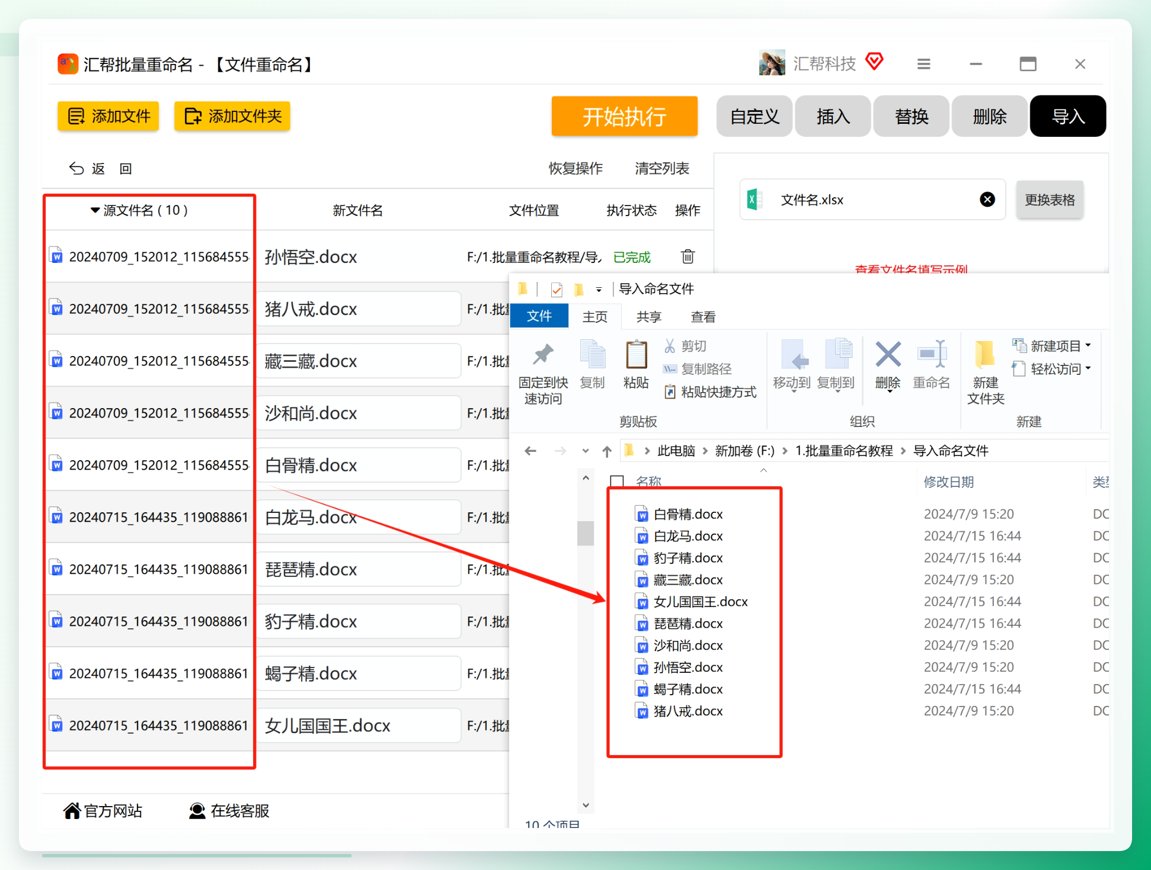Click the Explorer vertical scrollbar thumb
Screen dimensions: 1151x870
pos(586,532)
